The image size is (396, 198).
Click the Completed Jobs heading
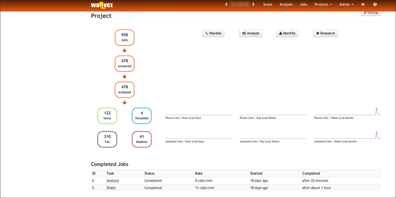tap(110, 164)
